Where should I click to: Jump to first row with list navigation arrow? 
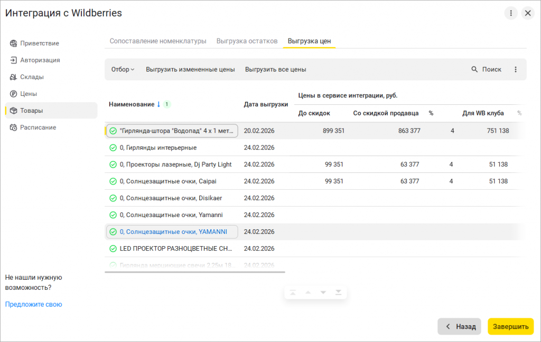[293, 292]
